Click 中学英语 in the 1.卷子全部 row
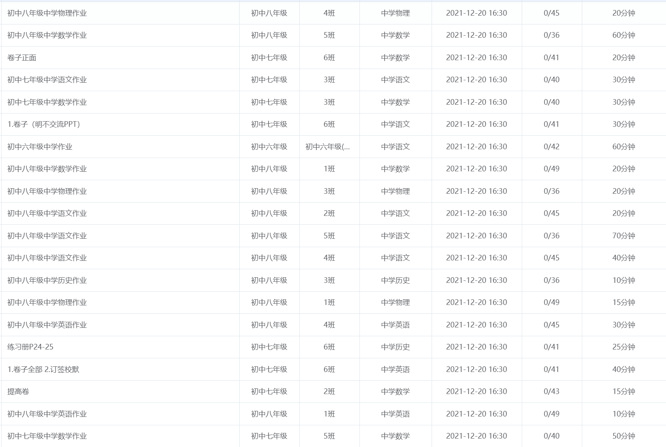This screenshot has height=447, width=666. coord(395,370)
